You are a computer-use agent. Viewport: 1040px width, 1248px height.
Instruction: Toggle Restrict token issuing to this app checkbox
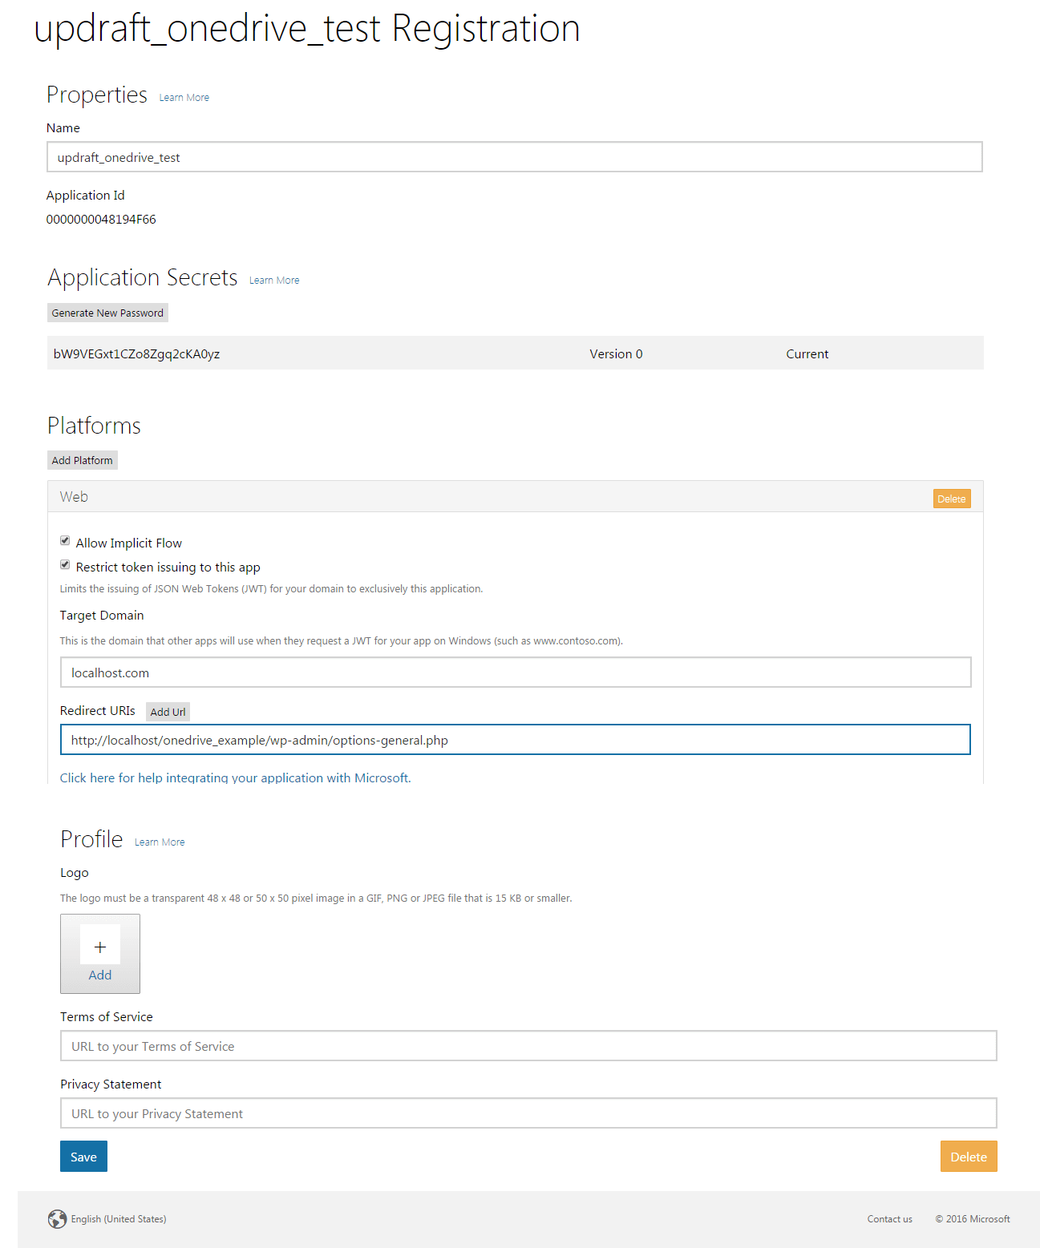click(65, 565)
